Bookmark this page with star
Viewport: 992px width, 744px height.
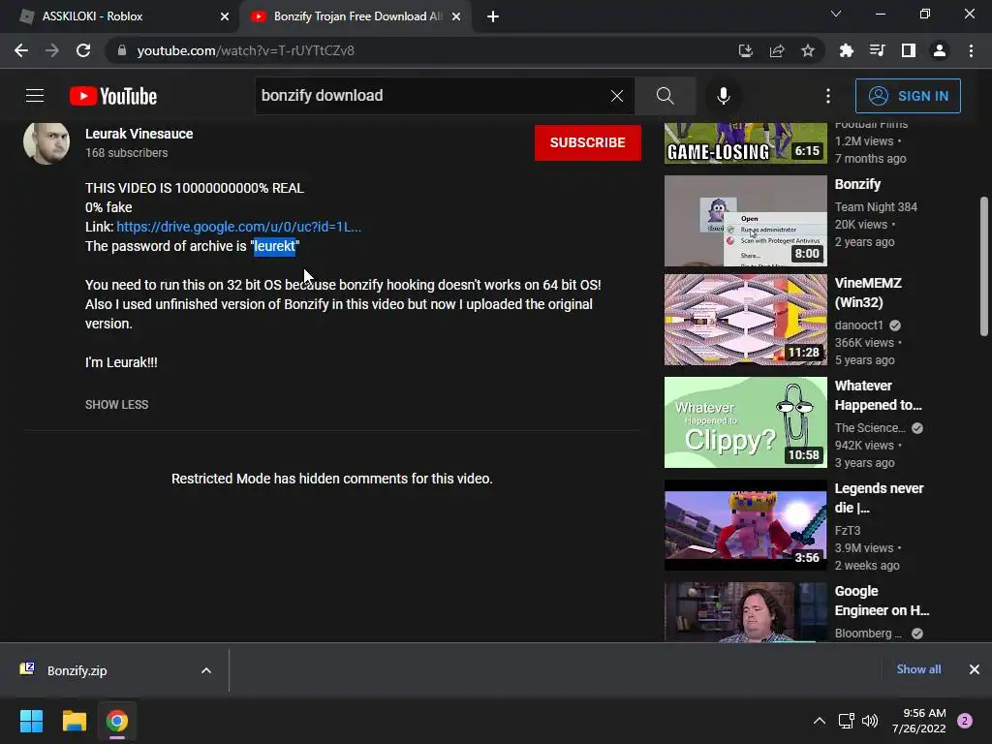pyautogui.click(x=808, y=50)
